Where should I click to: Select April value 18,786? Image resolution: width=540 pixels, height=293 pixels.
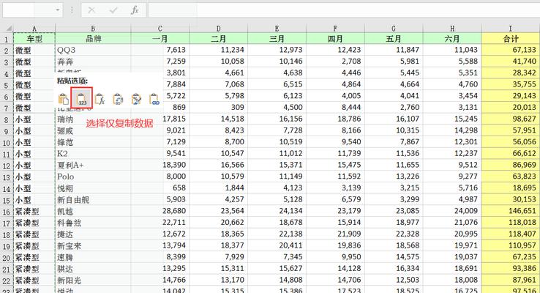tap(335, 119)
